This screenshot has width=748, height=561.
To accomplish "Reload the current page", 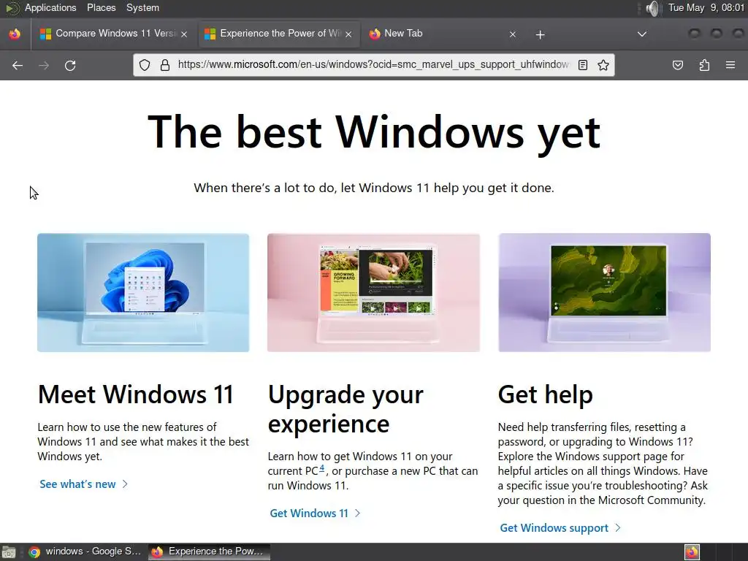I will [70, 65].
